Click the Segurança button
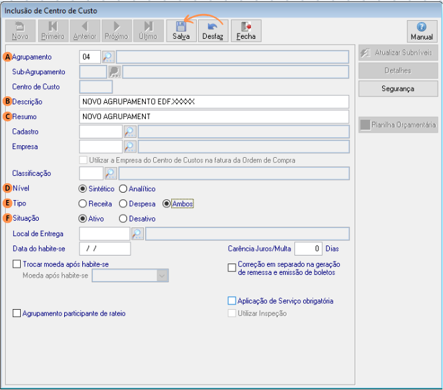Image resolution: width=443 pixels, height=390 pixels. (x=398, y=89)
